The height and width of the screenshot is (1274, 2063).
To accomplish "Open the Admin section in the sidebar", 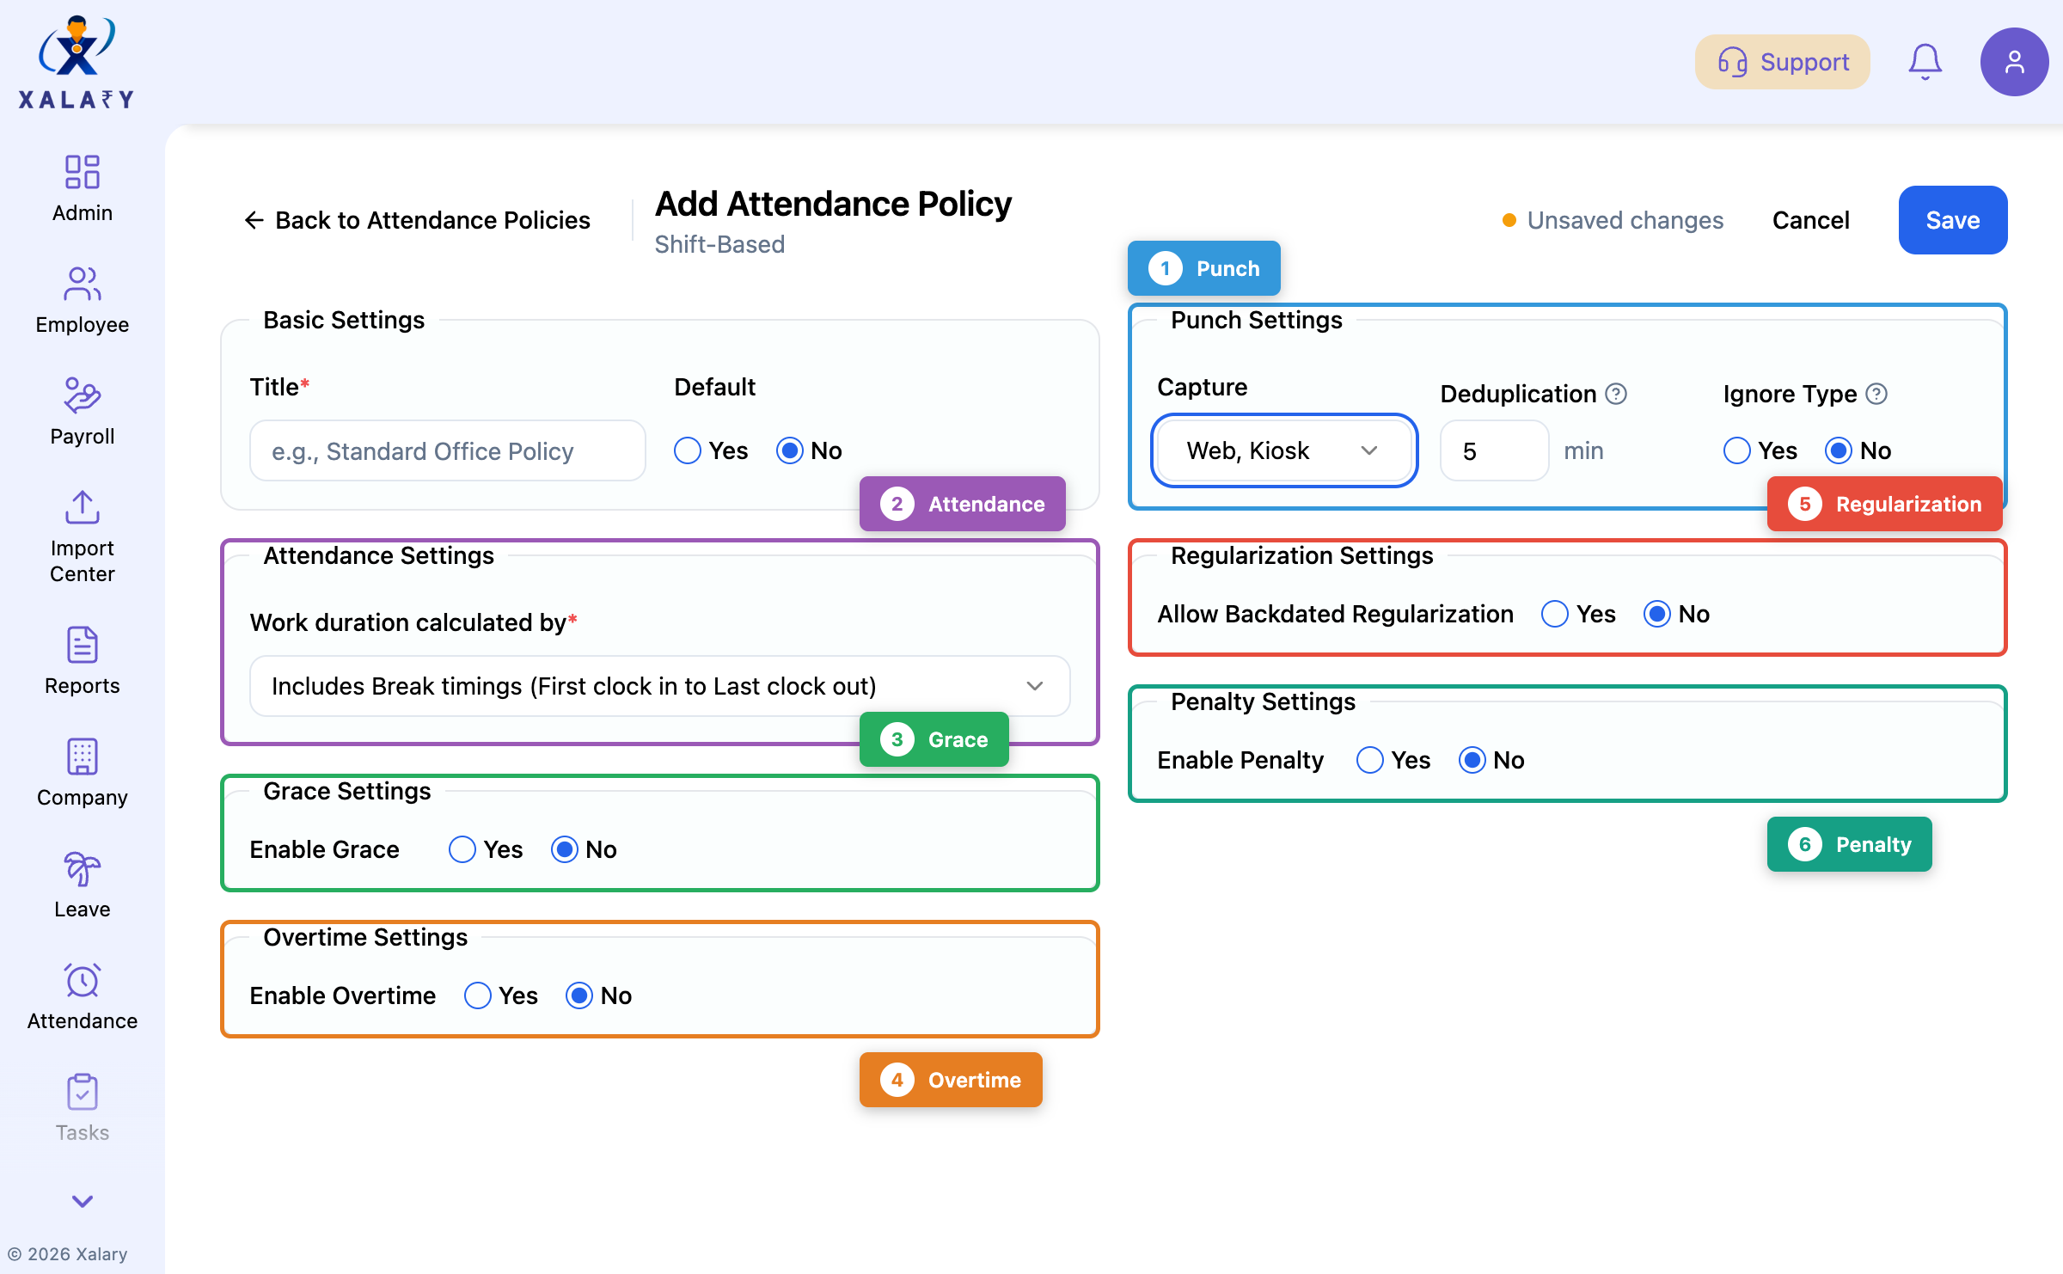I will [82, 187].
